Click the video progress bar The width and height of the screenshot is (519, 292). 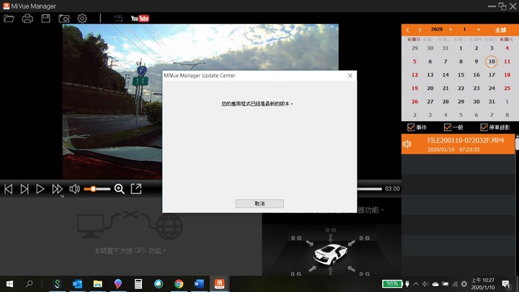tap(369, 189)
